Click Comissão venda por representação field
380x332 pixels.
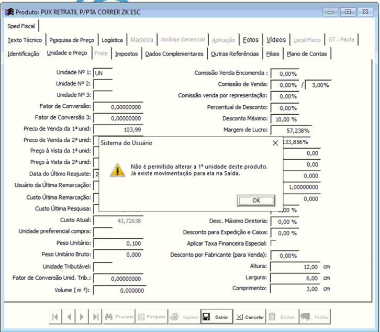click(x=285, y=96)
